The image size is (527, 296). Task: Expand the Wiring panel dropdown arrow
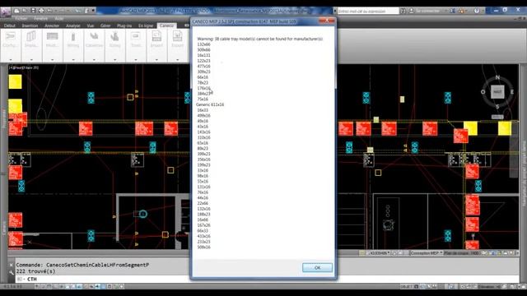click(x=73, y=60)
